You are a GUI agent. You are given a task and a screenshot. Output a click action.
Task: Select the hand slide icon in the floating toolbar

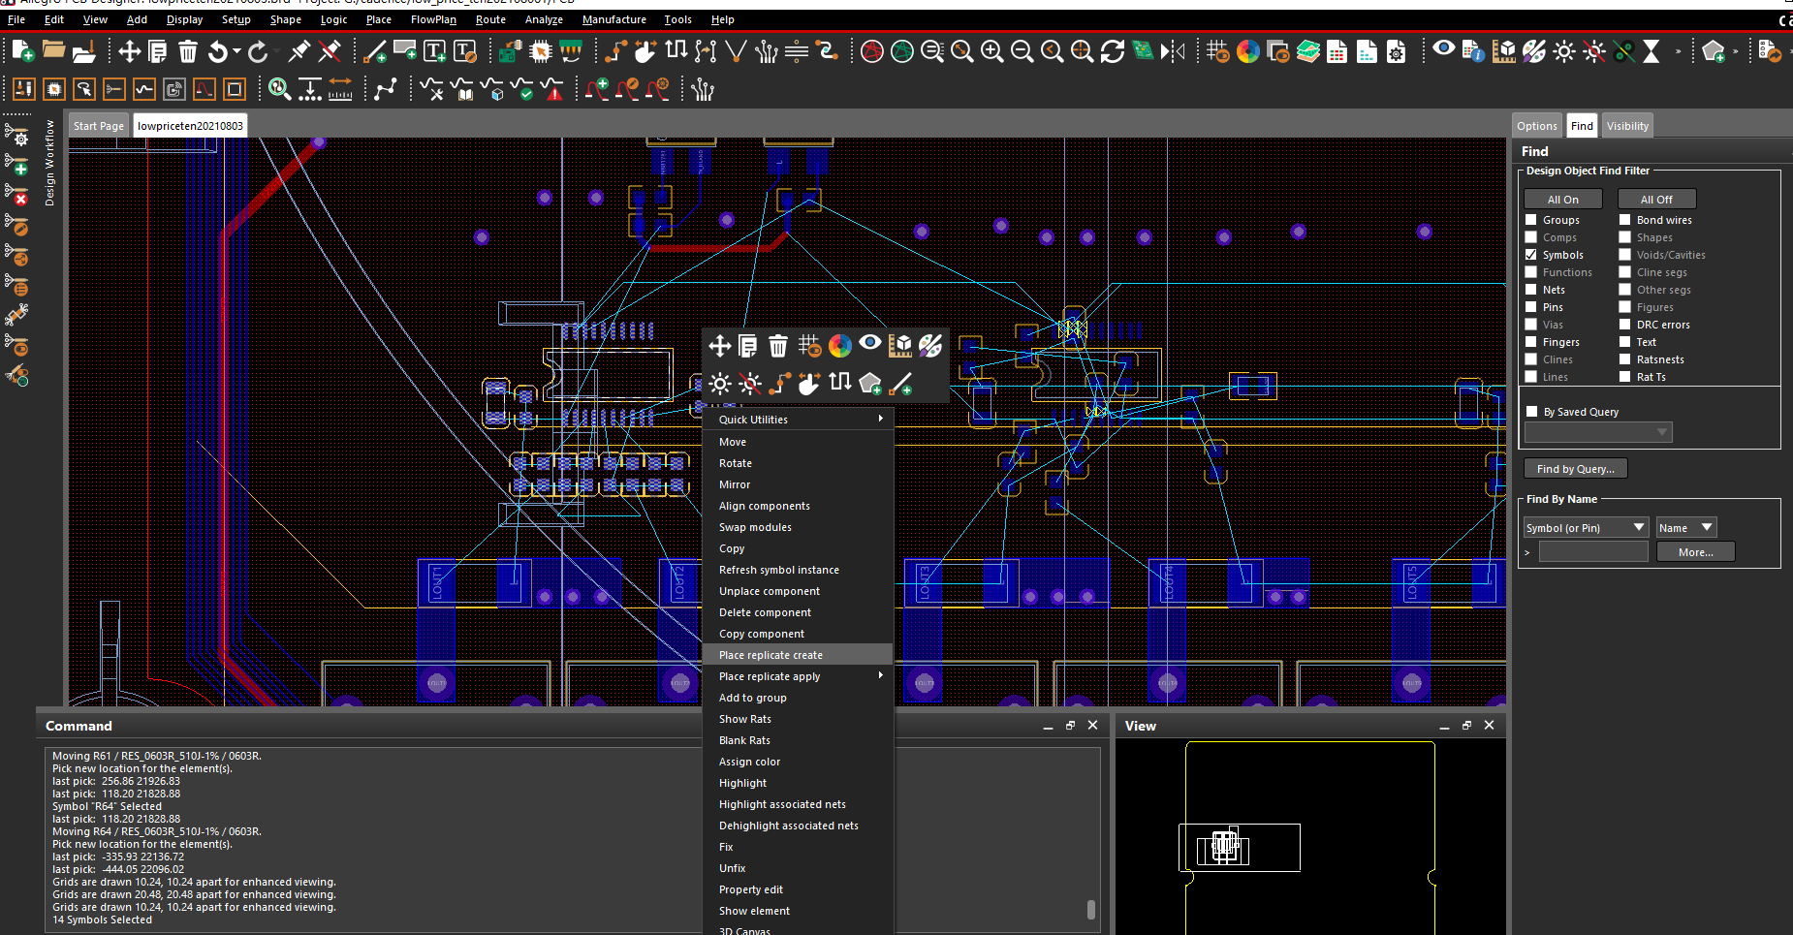point(809,384)
